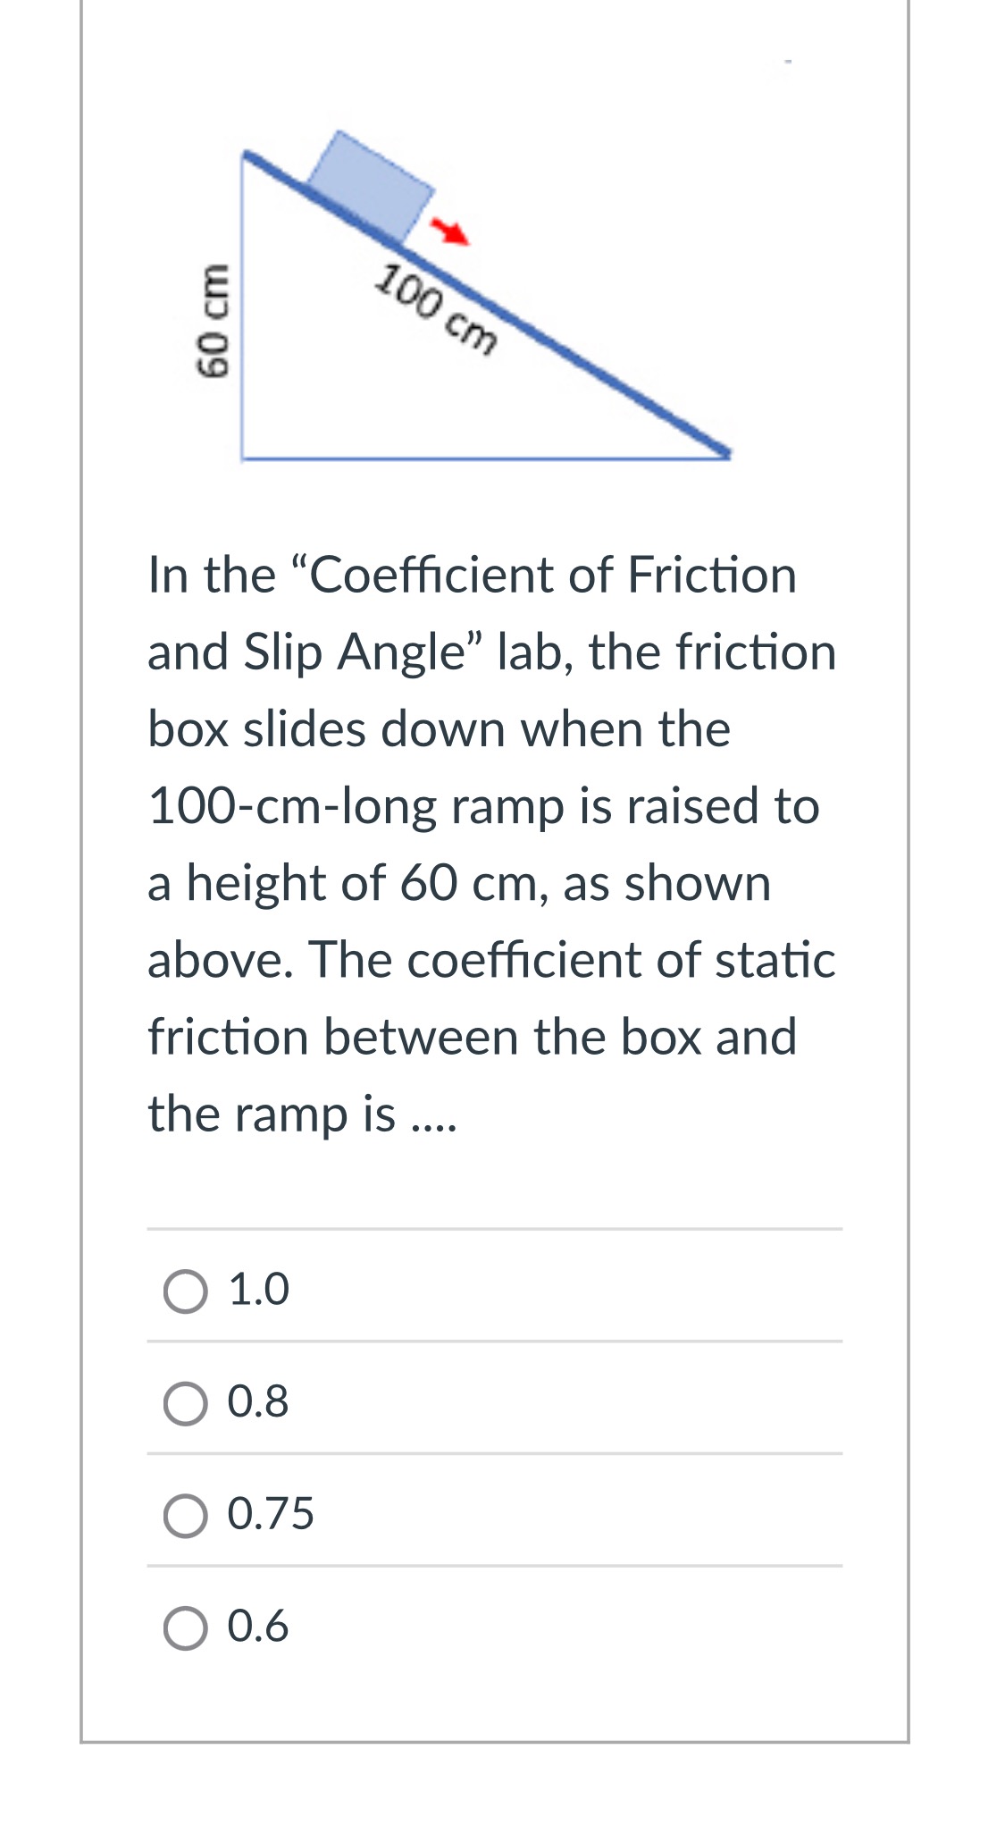
Task: Click the vertical side of the triangle
Action: tap(242, 307)
